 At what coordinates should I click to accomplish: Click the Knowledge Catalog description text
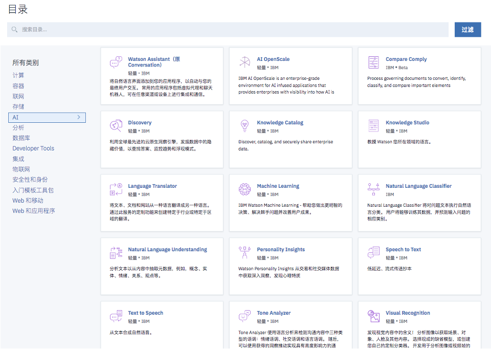(285, 145)
